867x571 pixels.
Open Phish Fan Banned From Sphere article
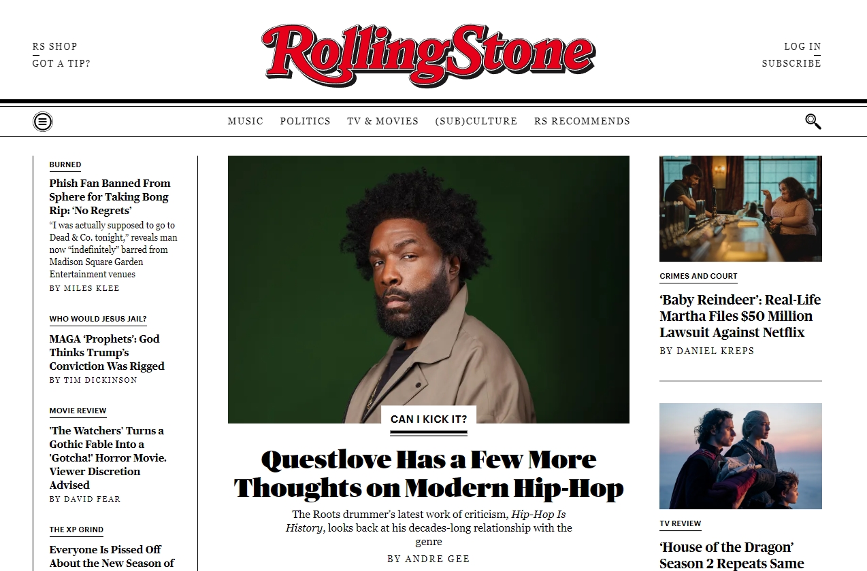[x=110, y=196]
